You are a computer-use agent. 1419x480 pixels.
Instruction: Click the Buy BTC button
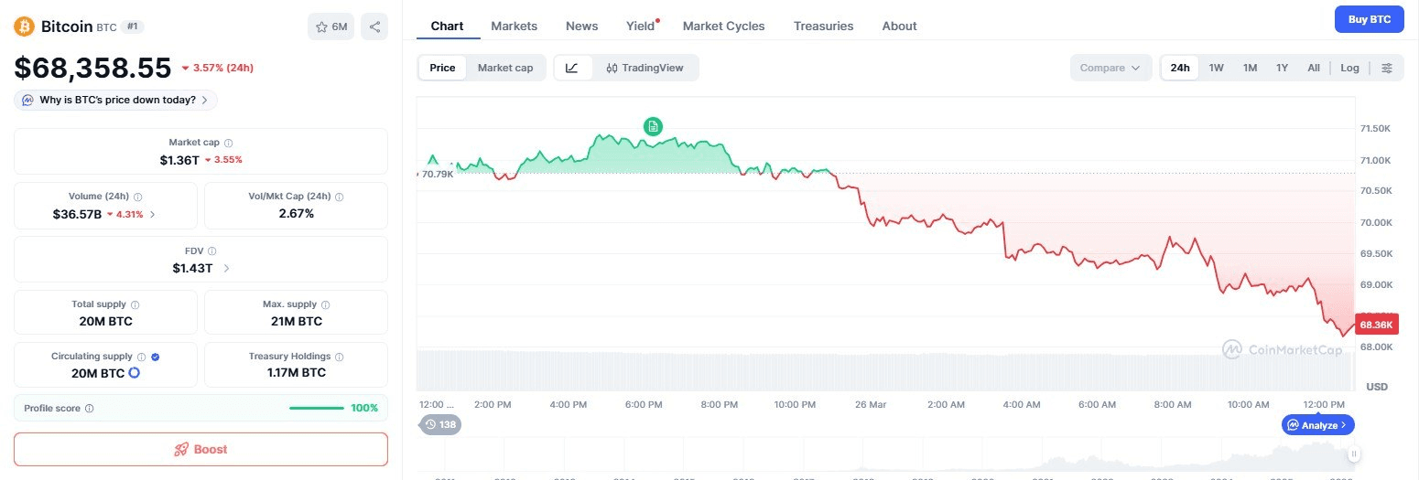(x=1368, y=19)
